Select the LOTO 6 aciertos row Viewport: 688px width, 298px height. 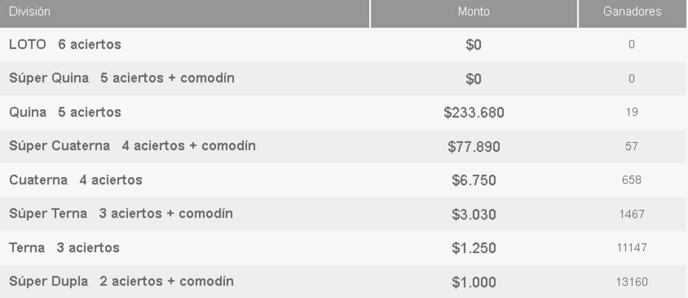coord(65,45)
